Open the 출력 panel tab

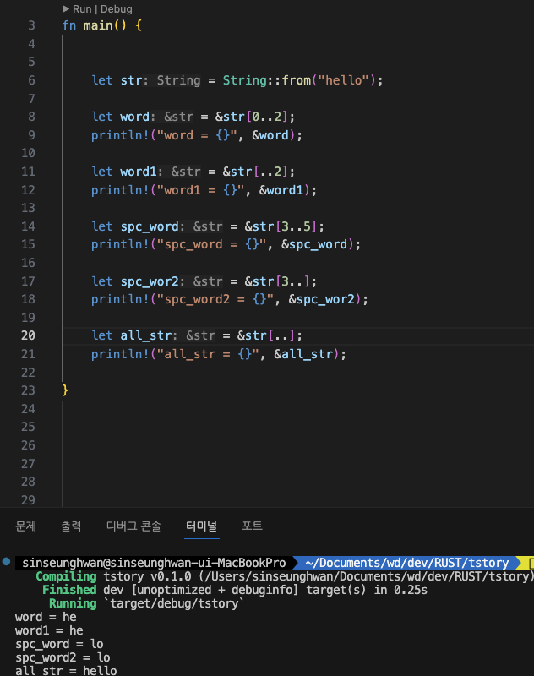[71, 526]
